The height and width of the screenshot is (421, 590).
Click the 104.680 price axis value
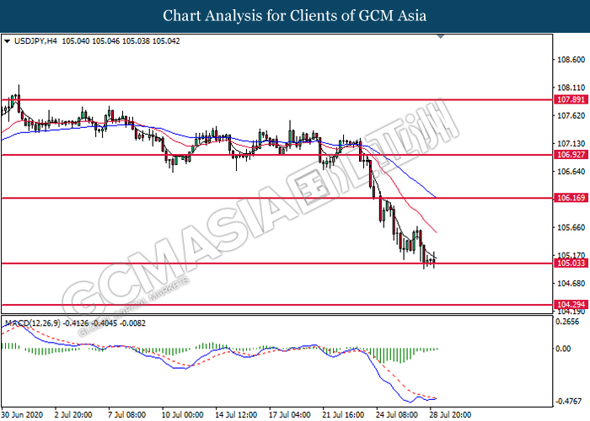[571, 284]
